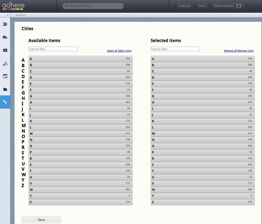
Task: Click the film strip icon in sidebar
Action: click(5, 24)
